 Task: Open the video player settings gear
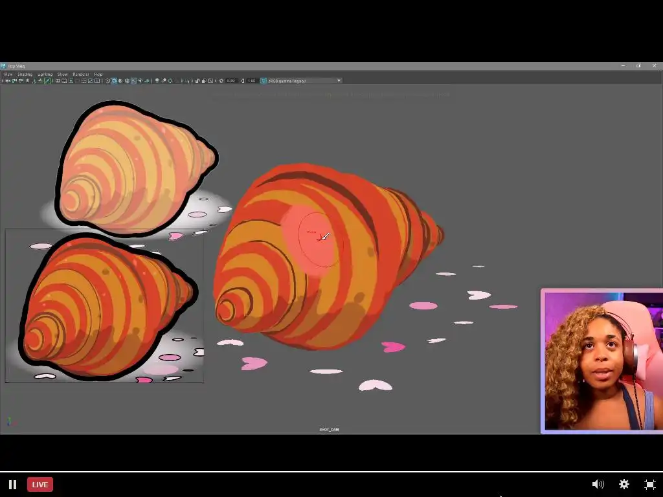click(624, 484)
